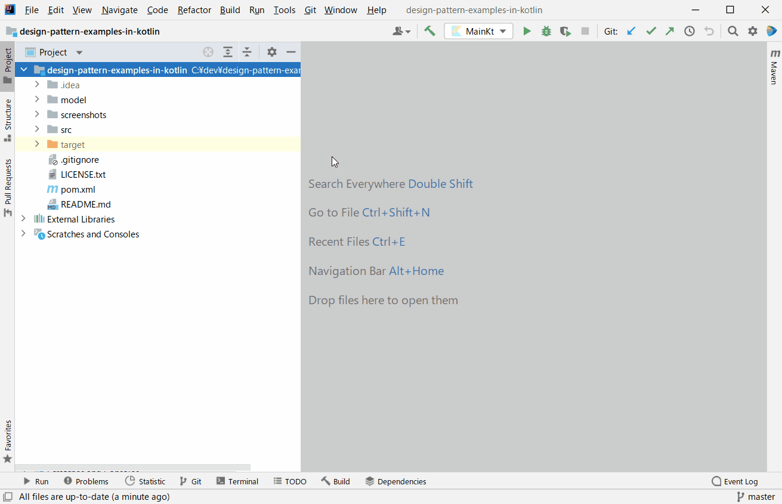The image size is (782, 504).
Task: Open the Refactor menu
Action: (194, 10)
